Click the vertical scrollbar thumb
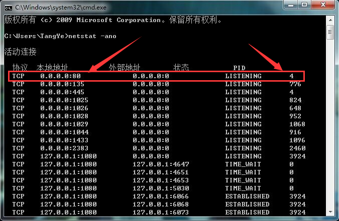Screen dimensions: 339x221 coord(330,32)
